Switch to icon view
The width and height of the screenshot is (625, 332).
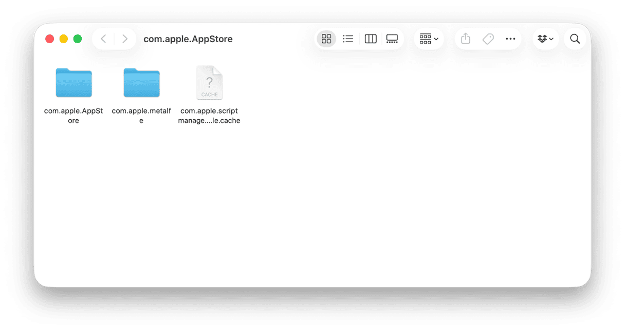326,39
